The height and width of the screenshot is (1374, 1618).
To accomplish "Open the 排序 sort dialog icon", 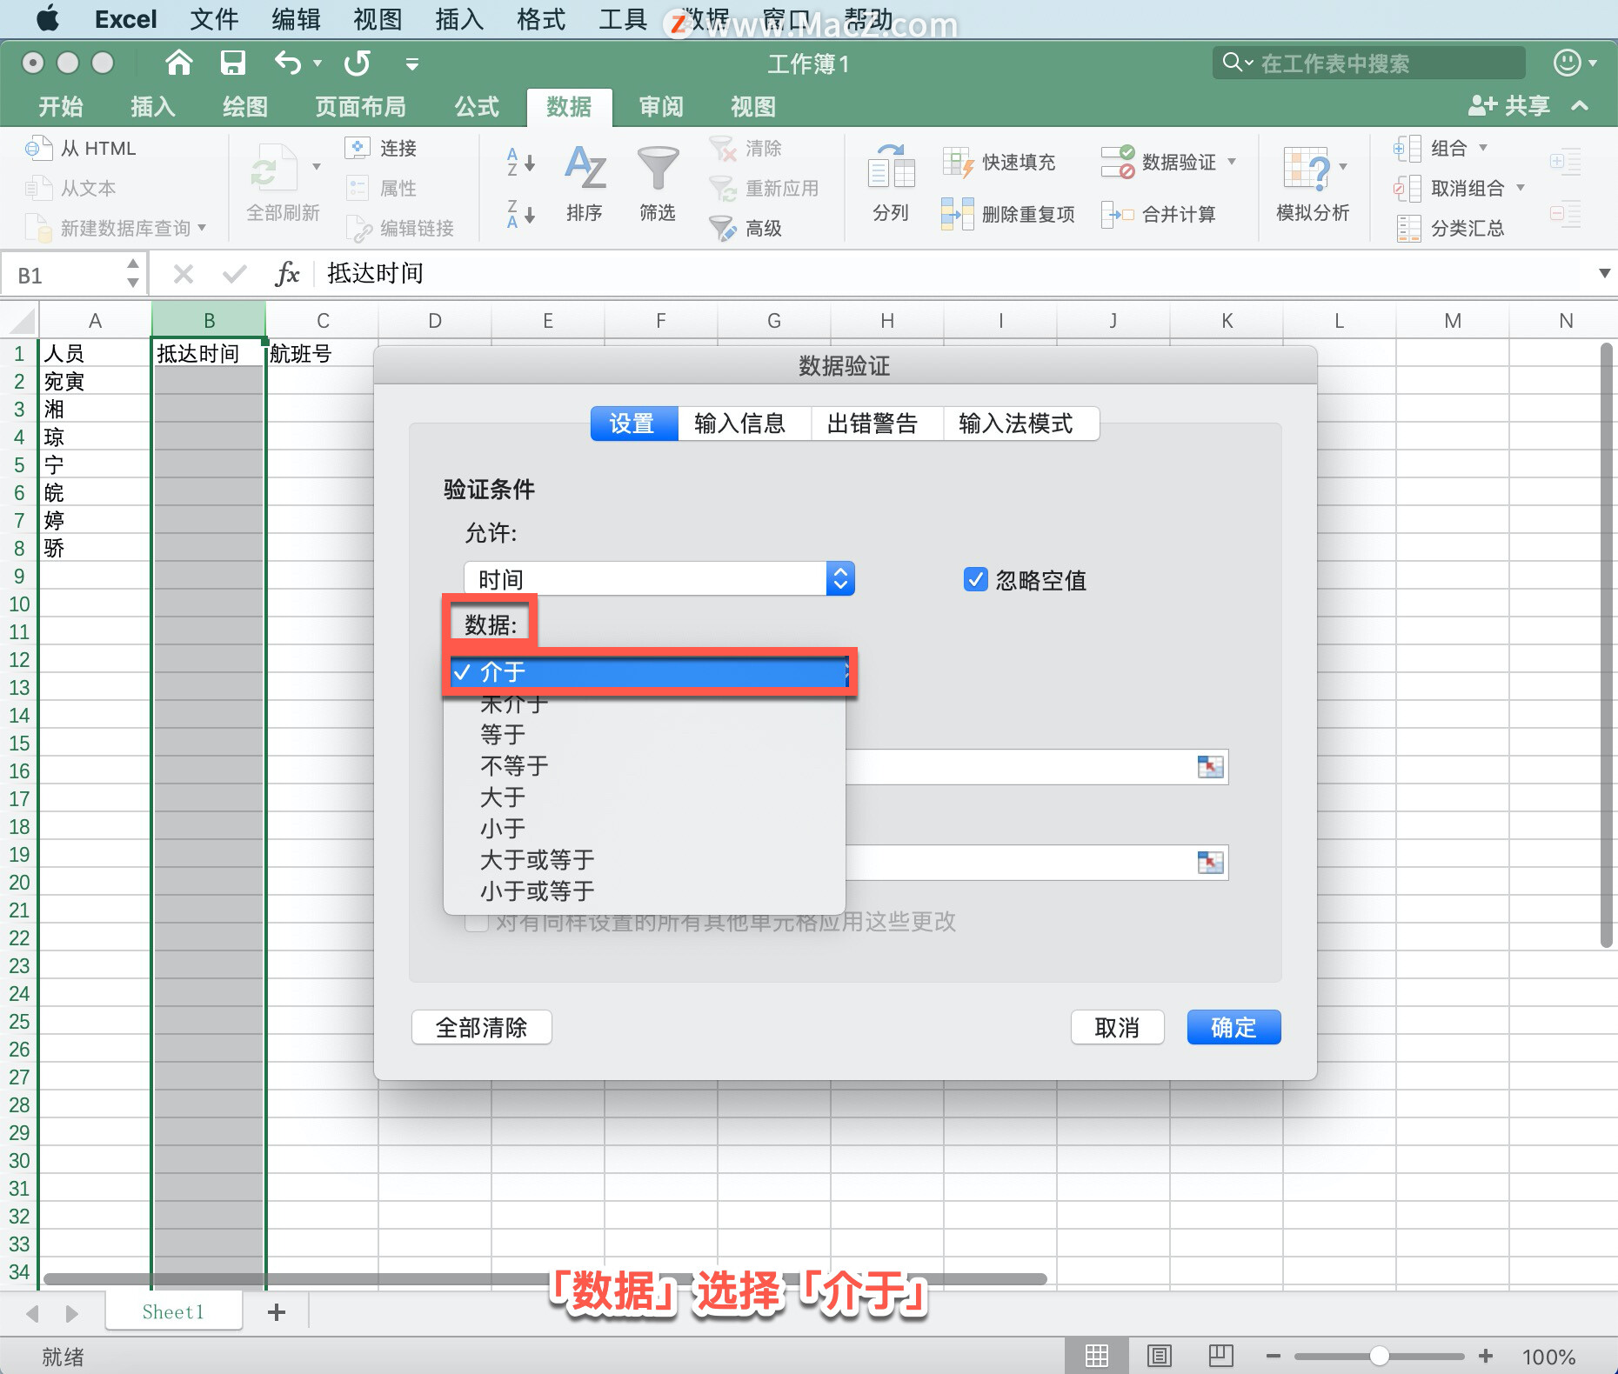I will tap(585, 167).
